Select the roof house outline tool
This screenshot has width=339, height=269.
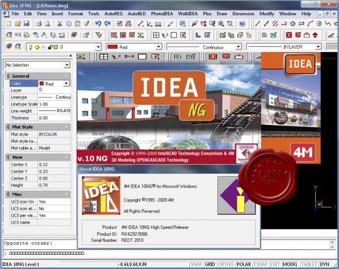(307, 35)
